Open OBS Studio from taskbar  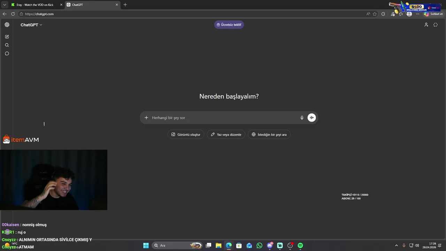coord(290,245)
